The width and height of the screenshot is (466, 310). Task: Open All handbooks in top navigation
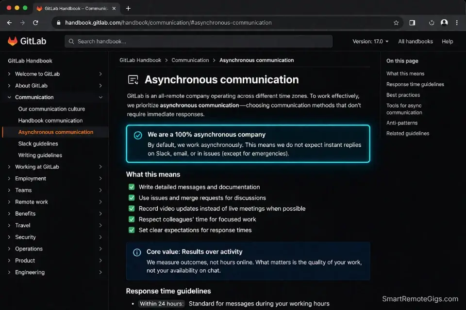pyautogui.click(x=416, y=42)
